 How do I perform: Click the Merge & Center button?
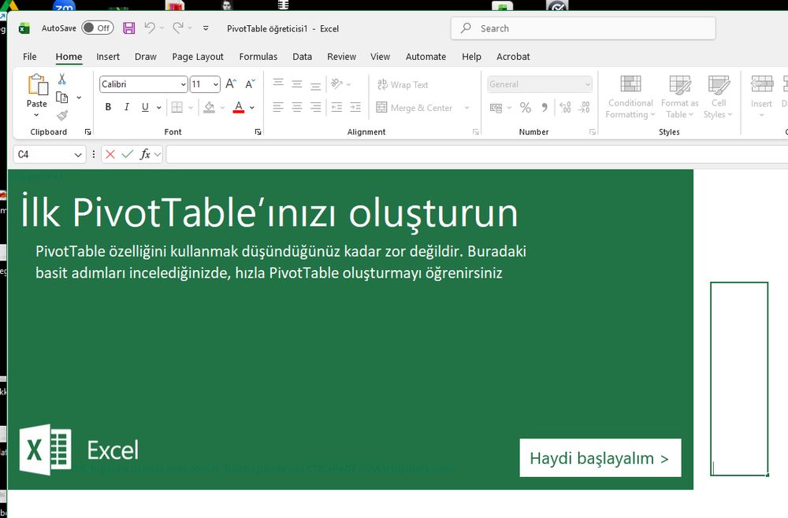(x=415, y=108)
